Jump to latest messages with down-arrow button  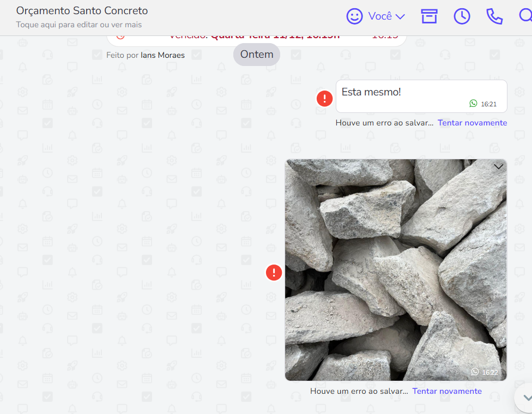[525, 398]
